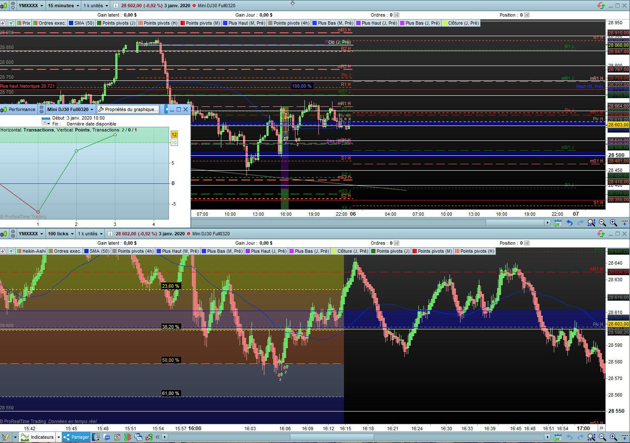Open YMXXXX symbol dropdown in bottom chart
Viewport: 630px width, 443px height.
pyautogui.click(x=31, y=234)
